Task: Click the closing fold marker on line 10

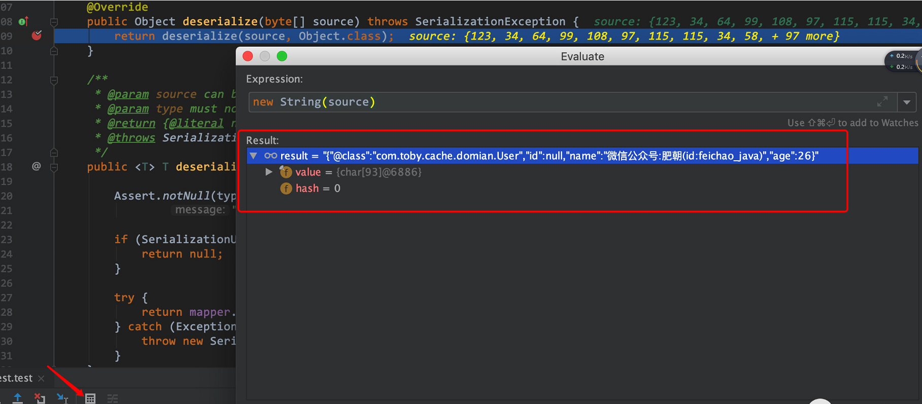Action: click(54, 51)
